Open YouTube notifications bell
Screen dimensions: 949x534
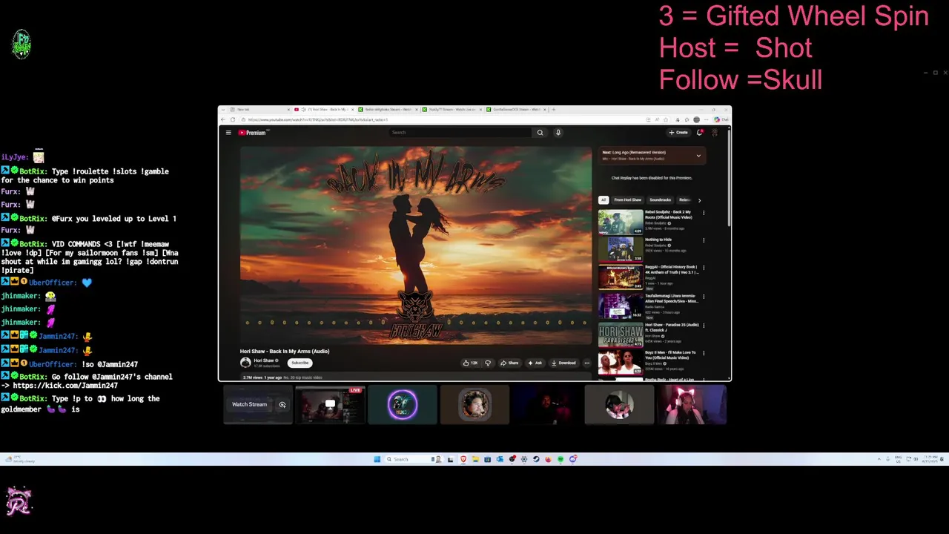[699, 133]
